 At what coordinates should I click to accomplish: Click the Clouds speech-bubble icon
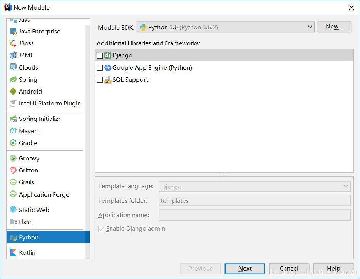click(x=13, y=67)
